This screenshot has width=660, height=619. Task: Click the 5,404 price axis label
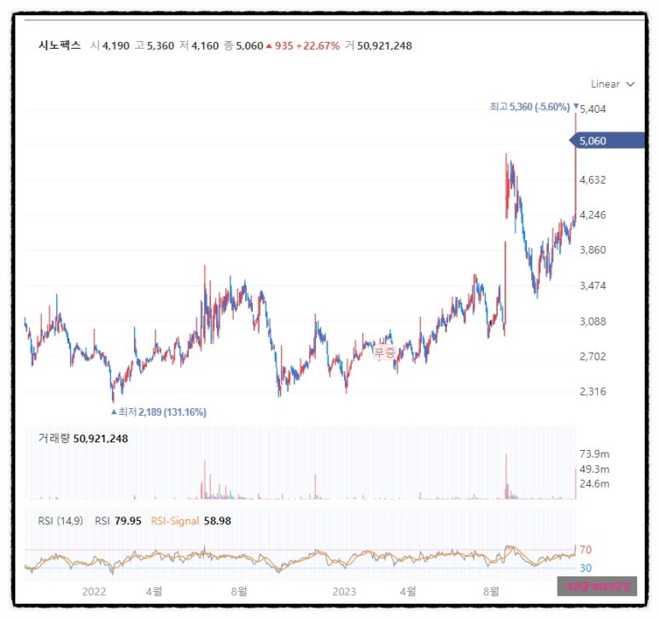[593, 109]
